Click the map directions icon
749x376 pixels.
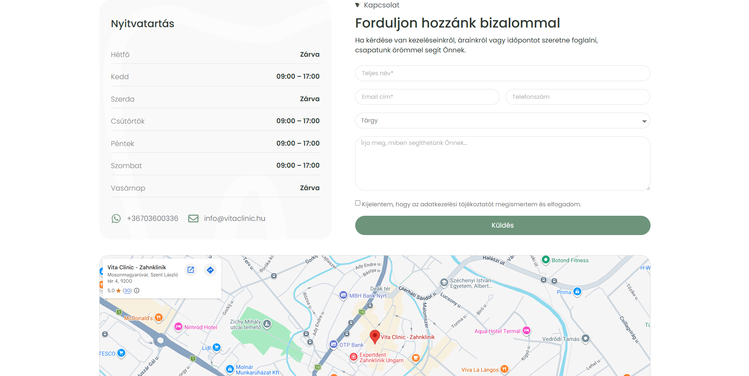[210, 270]
